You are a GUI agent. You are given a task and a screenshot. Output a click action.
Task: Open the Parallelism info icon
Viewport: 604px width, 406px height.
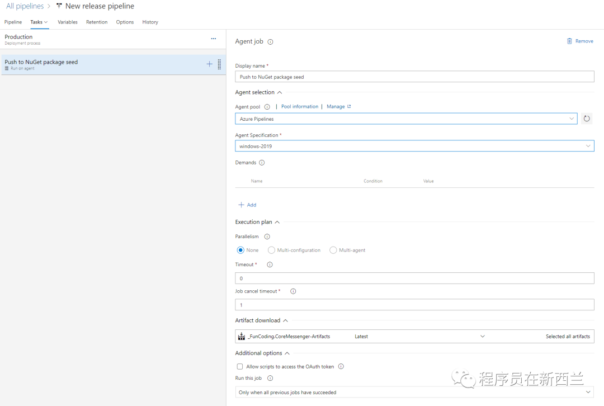[267, 237]
